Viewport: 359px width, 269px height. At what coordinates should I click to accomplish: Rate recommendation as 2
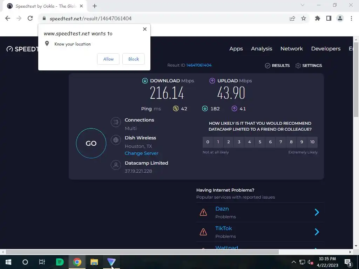pos(229,142)
